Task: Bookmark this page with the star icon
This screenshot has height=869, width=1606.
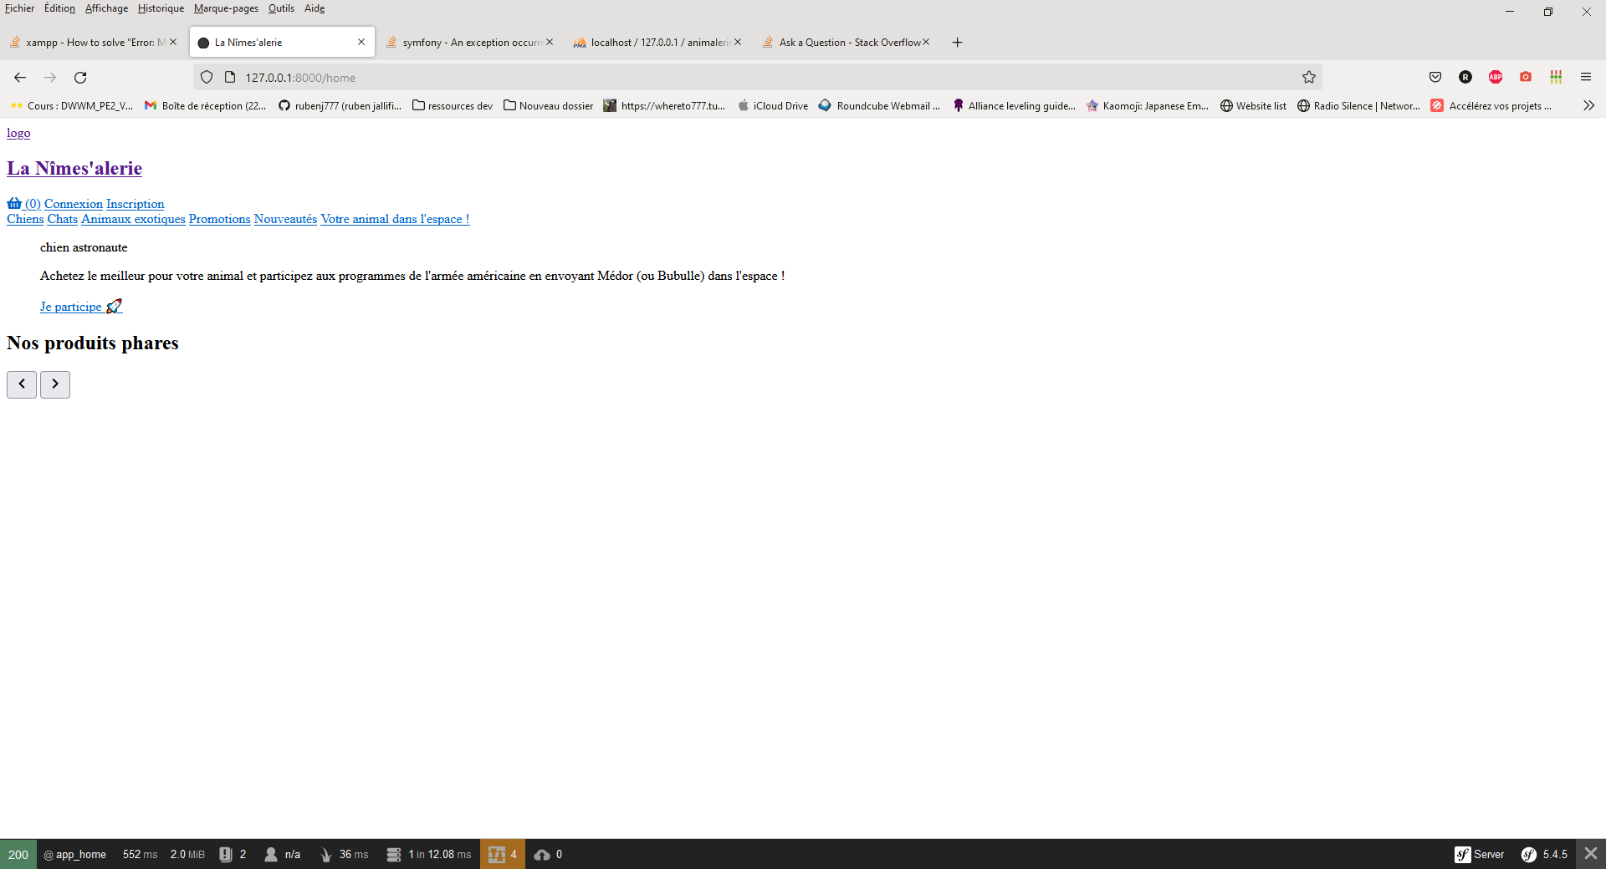Action: pyautogui.click(x=1309, y=78)
